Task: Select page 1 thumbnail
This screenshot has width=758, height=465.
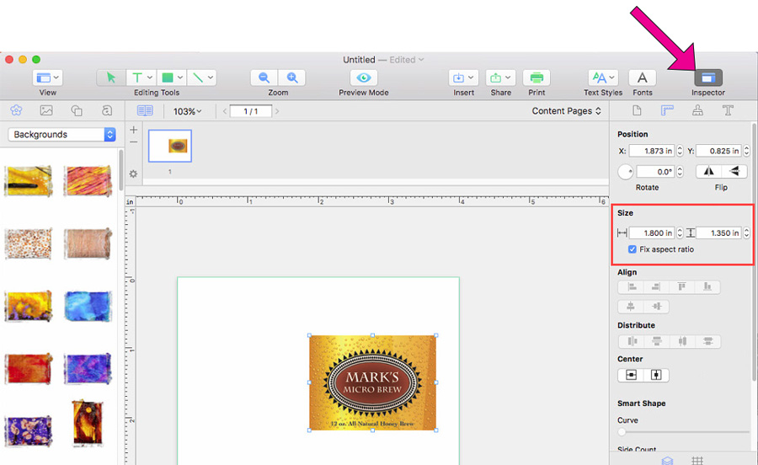Action: (169, 146)
